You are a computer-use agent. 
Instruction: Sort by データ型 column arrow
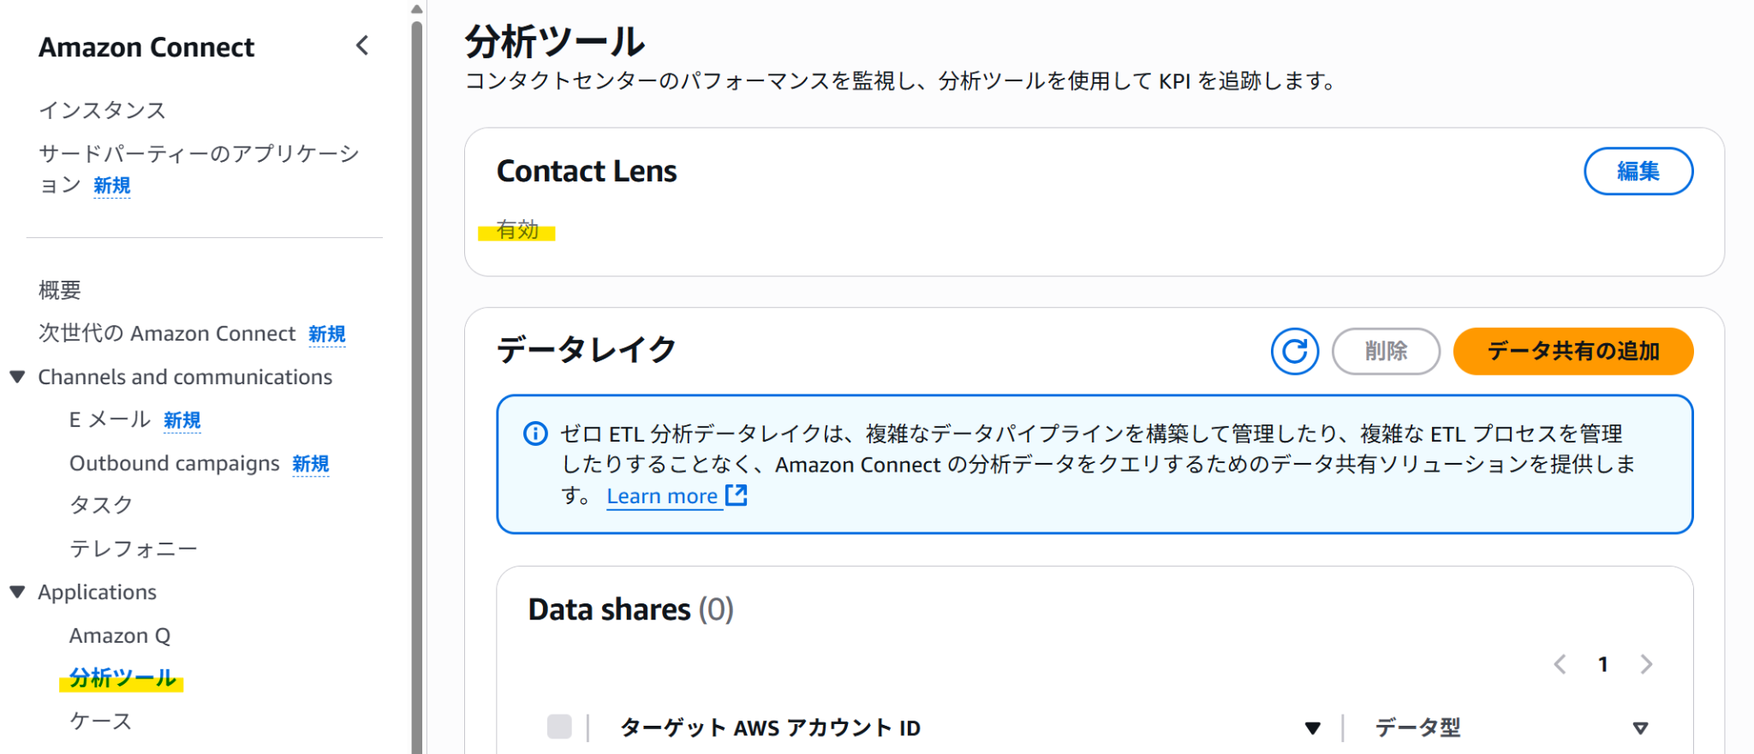pos(1639,728)
